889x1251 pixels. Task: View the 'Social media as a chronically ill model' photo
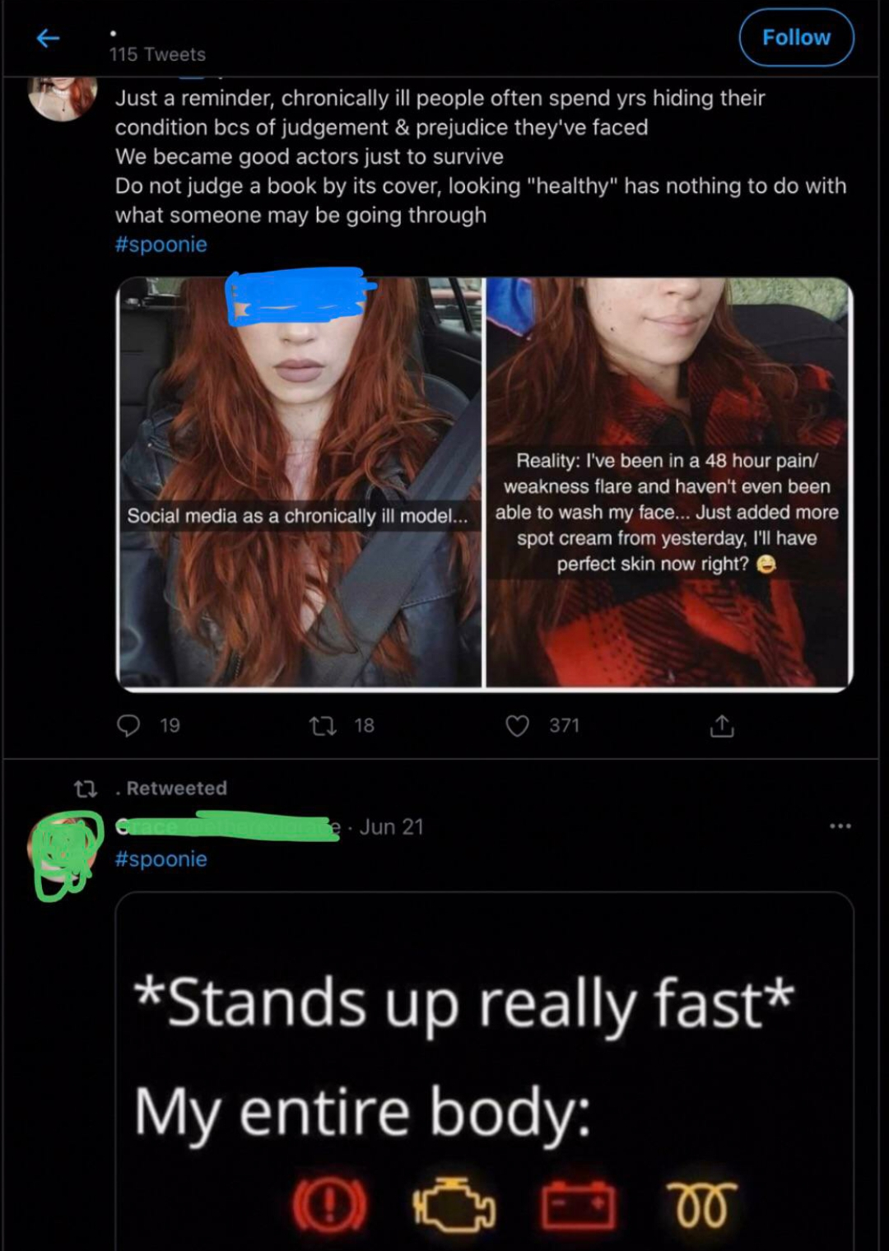(x=300, y=482)
